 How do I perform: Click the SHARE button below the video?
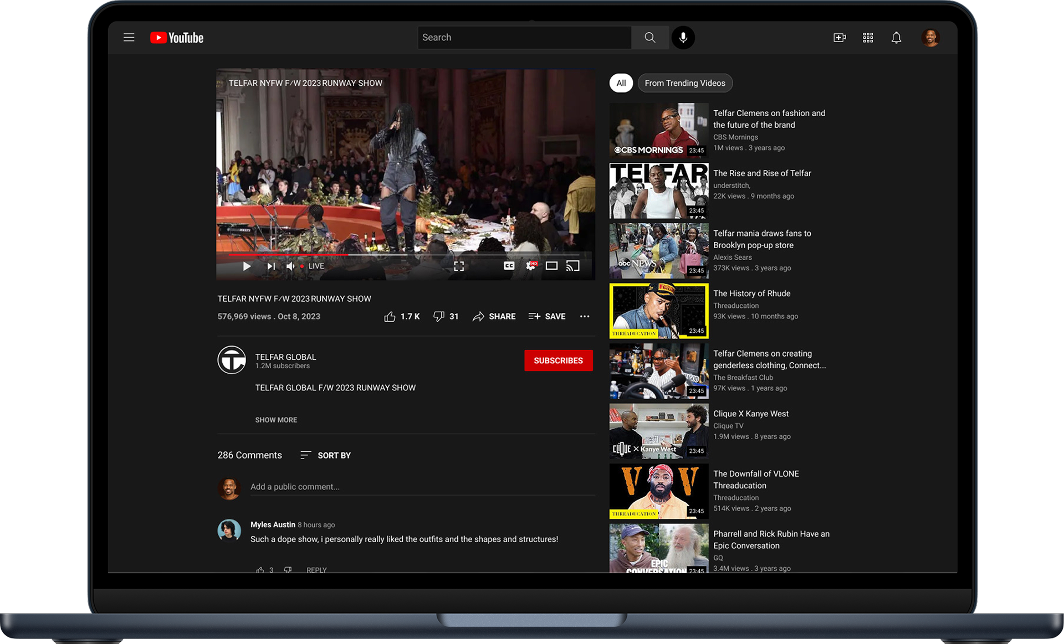coord(494,316)
